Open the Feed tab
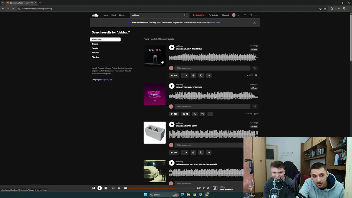352x198 pixels. 114,15
